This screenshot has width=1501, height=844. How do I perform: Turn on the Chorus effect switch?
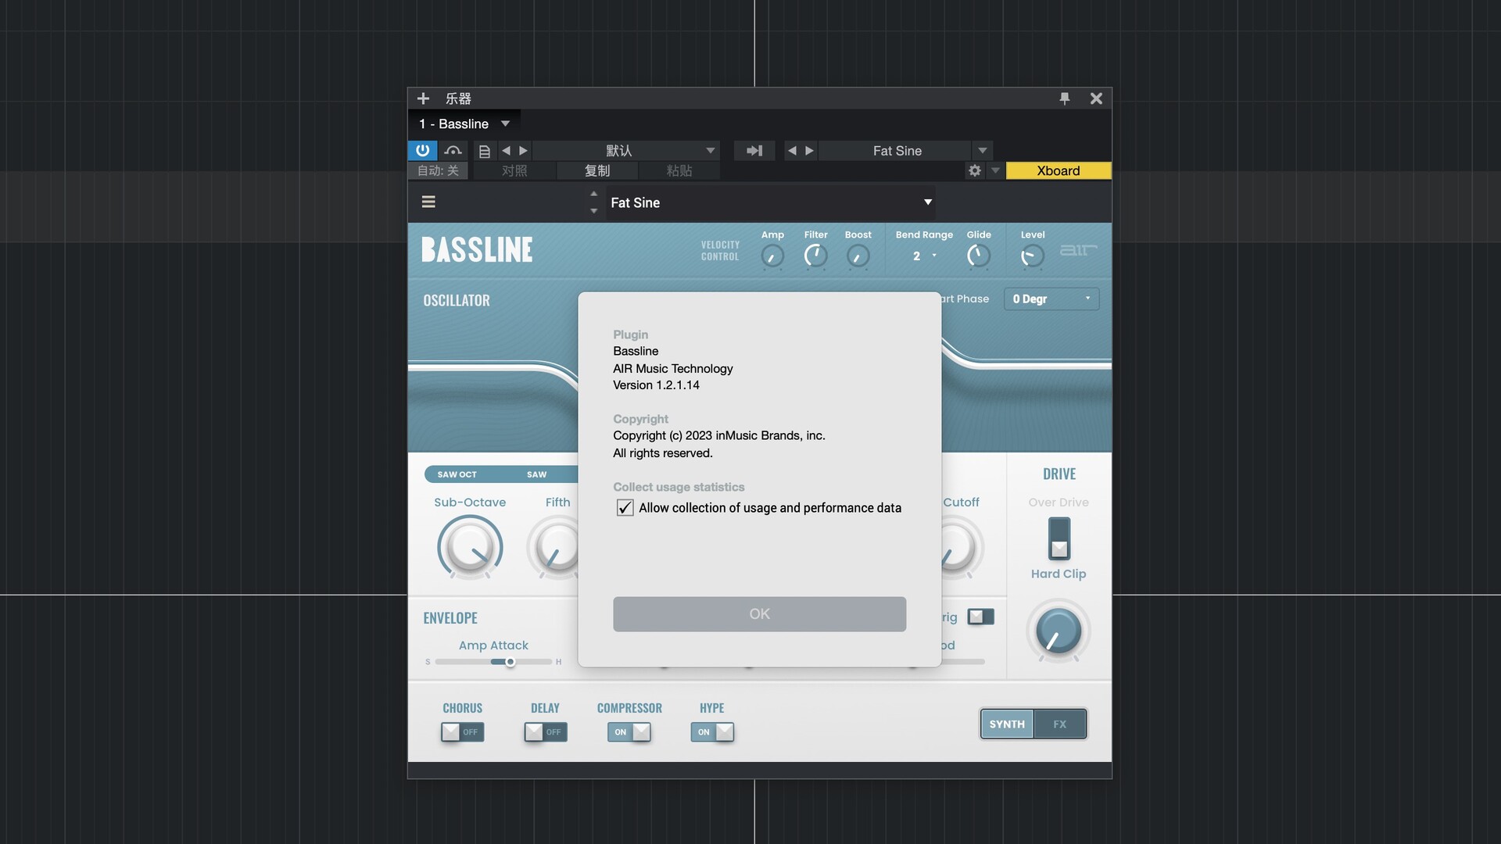tap(462, 732)
